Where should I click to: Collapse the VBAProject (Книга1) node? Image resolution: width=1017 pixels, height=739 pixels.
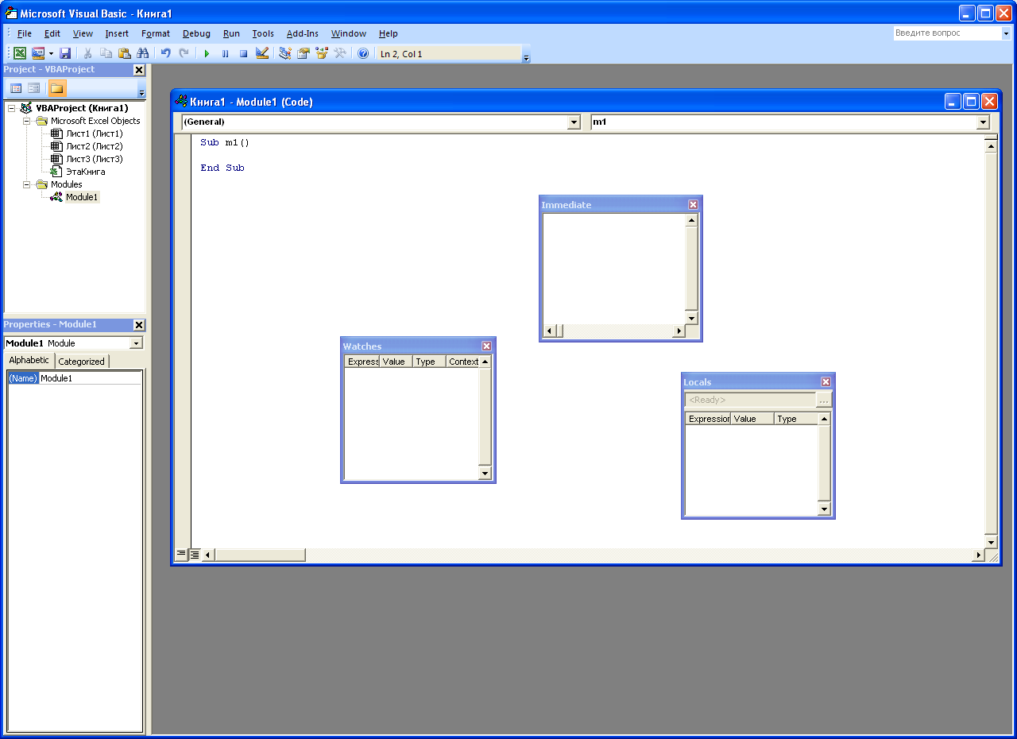pos(12,108)
